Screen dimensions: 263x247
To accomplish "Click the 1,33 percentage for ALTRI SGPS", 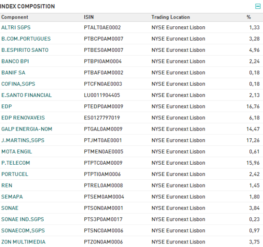I will tap(254, 28).
